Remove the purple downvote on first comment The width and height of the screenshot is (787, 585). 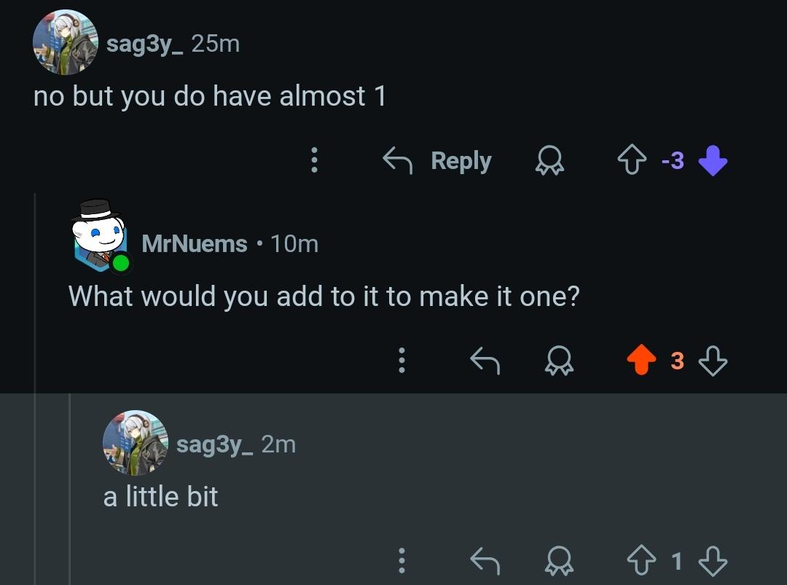click(x=713, y=160)
